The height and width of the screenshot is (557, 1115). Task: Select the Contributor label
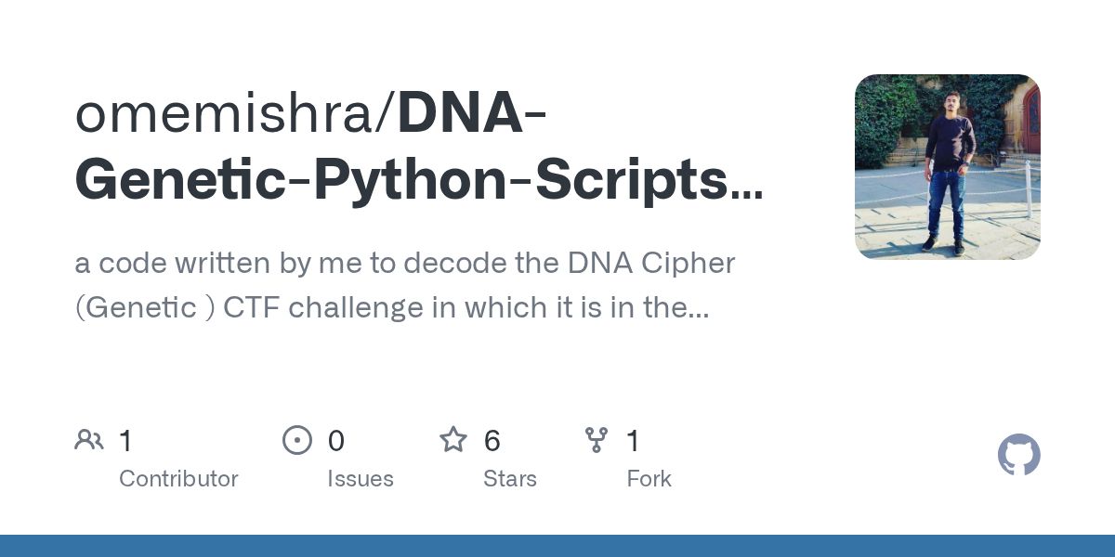pos(178,479)
